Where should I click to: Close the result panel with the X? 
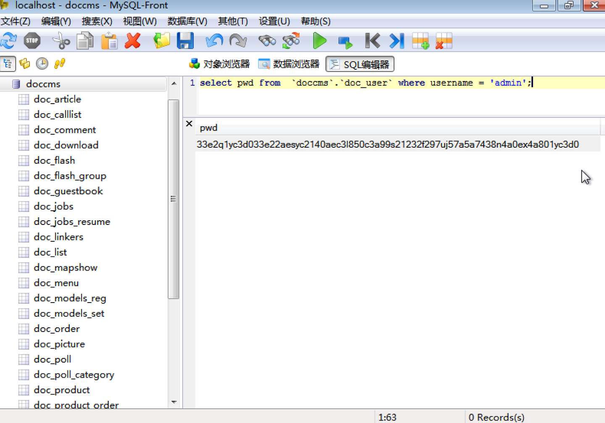189,123
